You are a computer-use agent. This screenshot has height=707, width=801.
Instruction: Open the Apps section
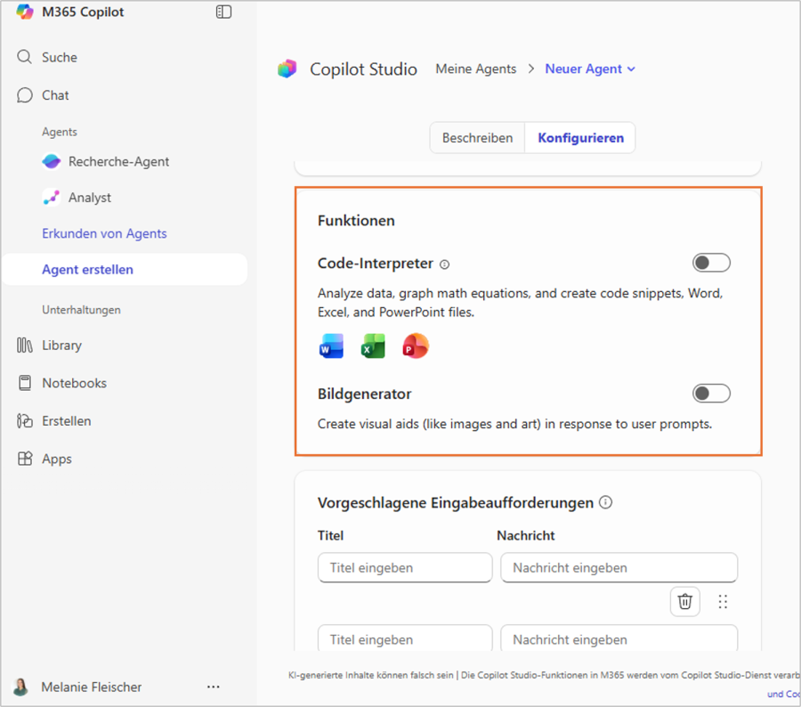tap(56, 459)
